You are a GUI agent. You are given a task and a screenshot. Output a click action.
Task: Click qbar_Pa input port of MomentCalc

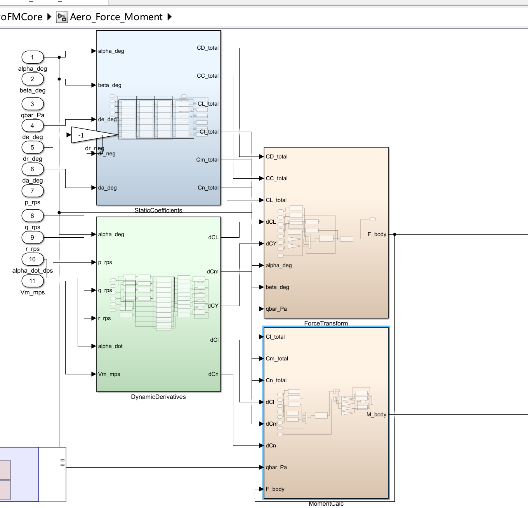(276, 468)
